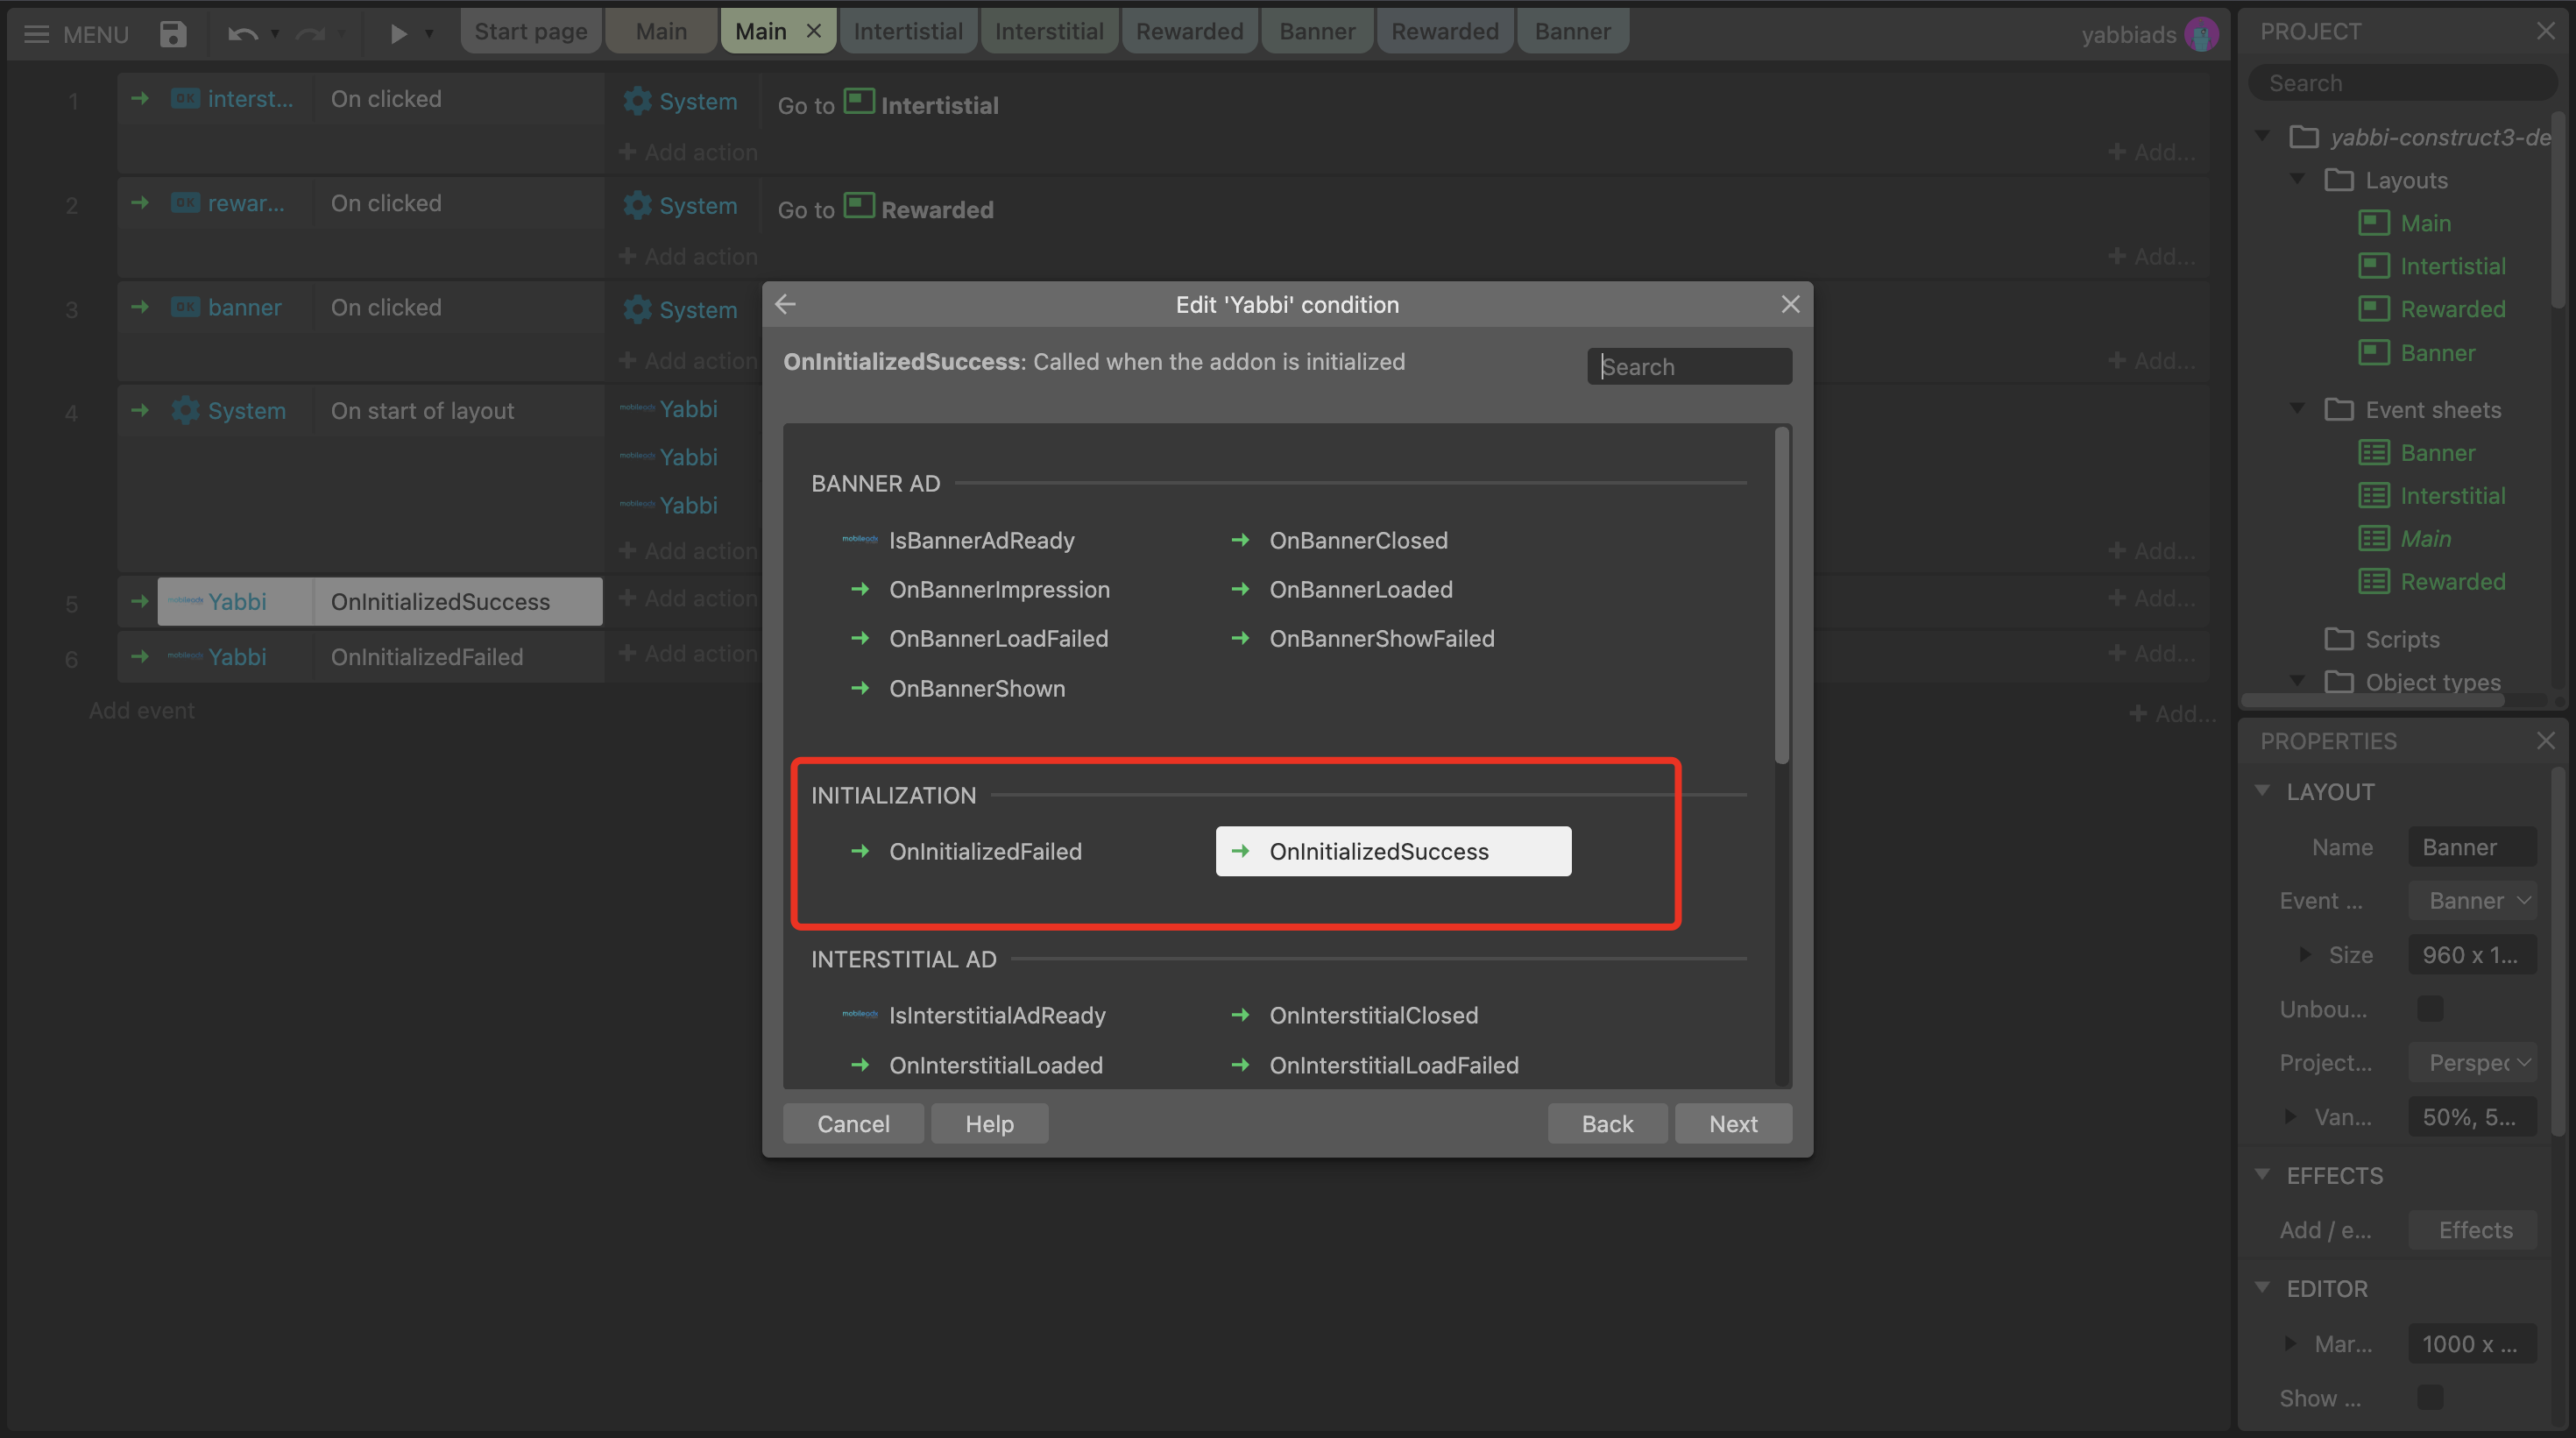The height and width of the screenshot is (1438, 2576).
Task: Collapse the Event sheets folder
Action: (2298, 409)
